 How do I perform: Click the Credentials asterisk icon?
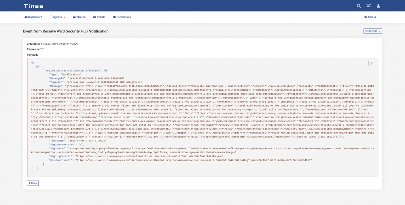(x=114, y=17)
